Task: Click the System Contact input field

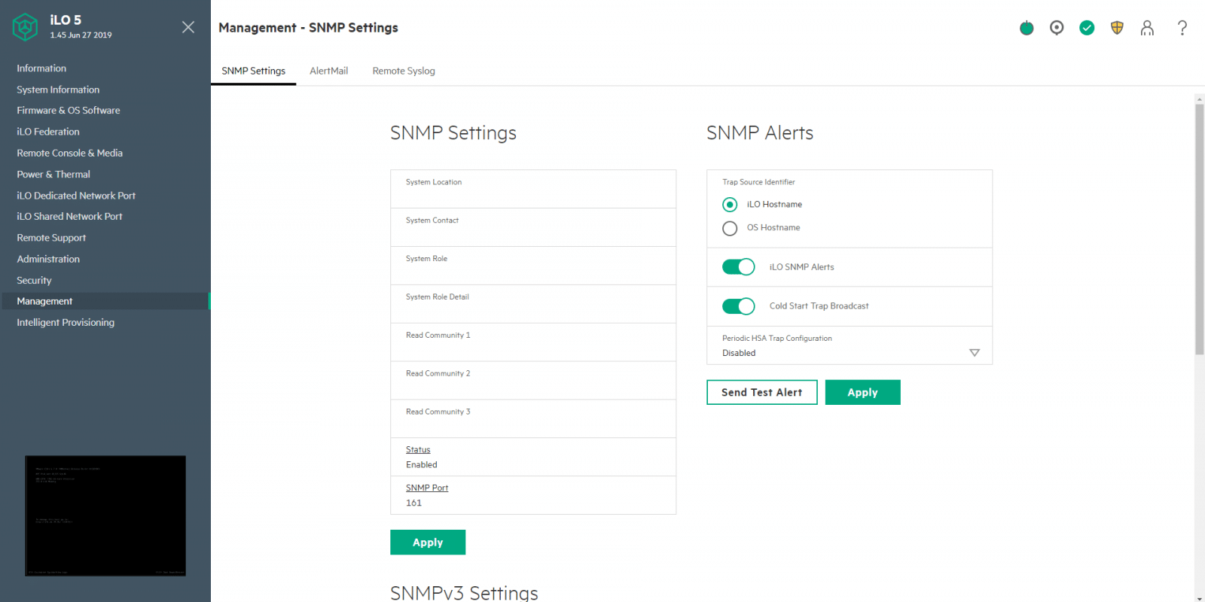Action: click(533, 227)
